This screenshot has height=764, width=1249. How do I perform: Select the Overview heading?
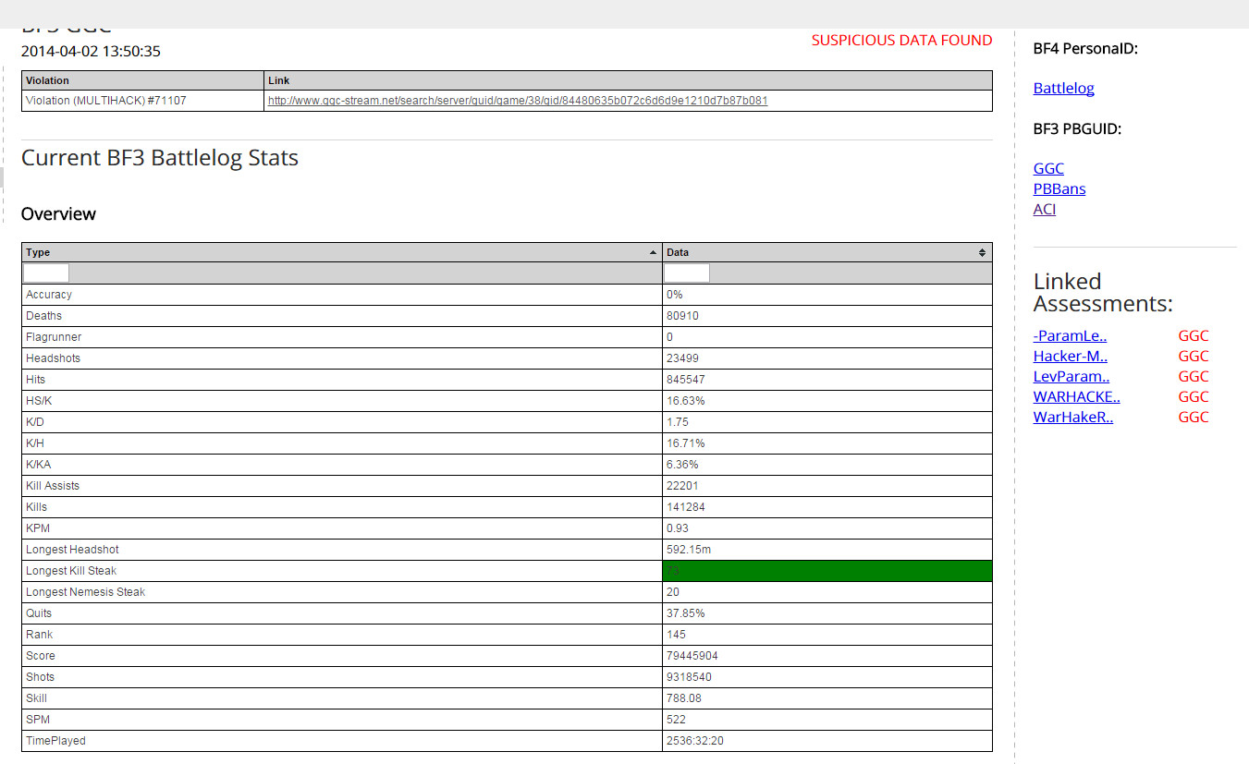58,214
